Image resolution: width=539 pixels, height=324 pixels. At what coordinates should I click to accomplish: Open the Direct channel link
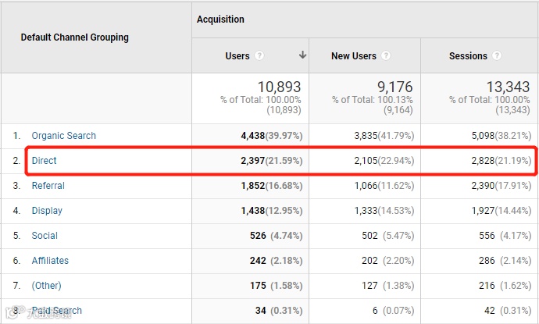pos(45,161)
